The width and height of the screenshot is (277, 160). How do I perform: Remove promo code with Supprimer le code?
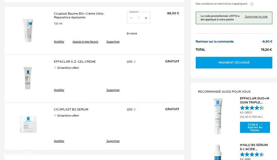point(256,16)
